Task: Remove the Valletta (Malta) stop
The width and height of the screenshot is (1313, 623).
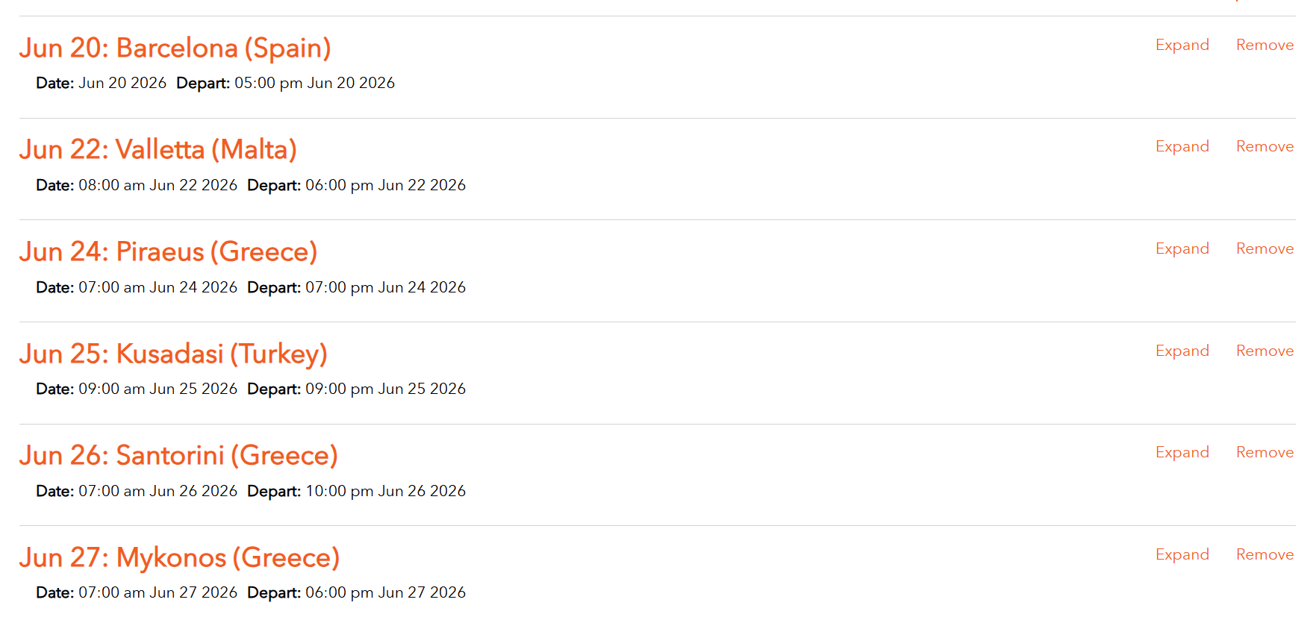Action: click(1264, 146)
